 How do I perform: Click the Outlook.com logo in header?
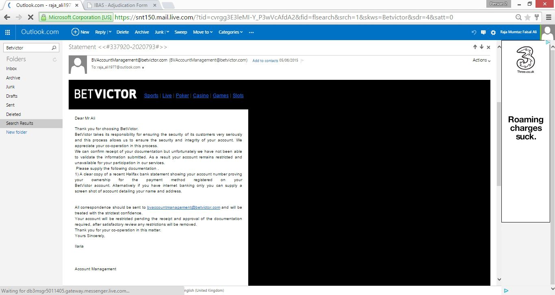click(x=40, y=32)
